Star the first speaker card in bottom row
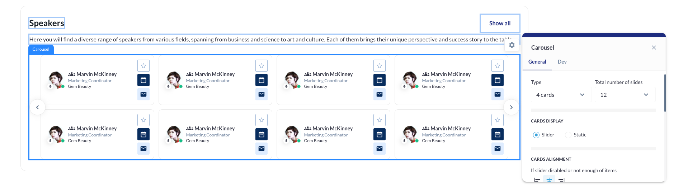Image resolution: width=683 pixels, height=190 pixels. 143,120
